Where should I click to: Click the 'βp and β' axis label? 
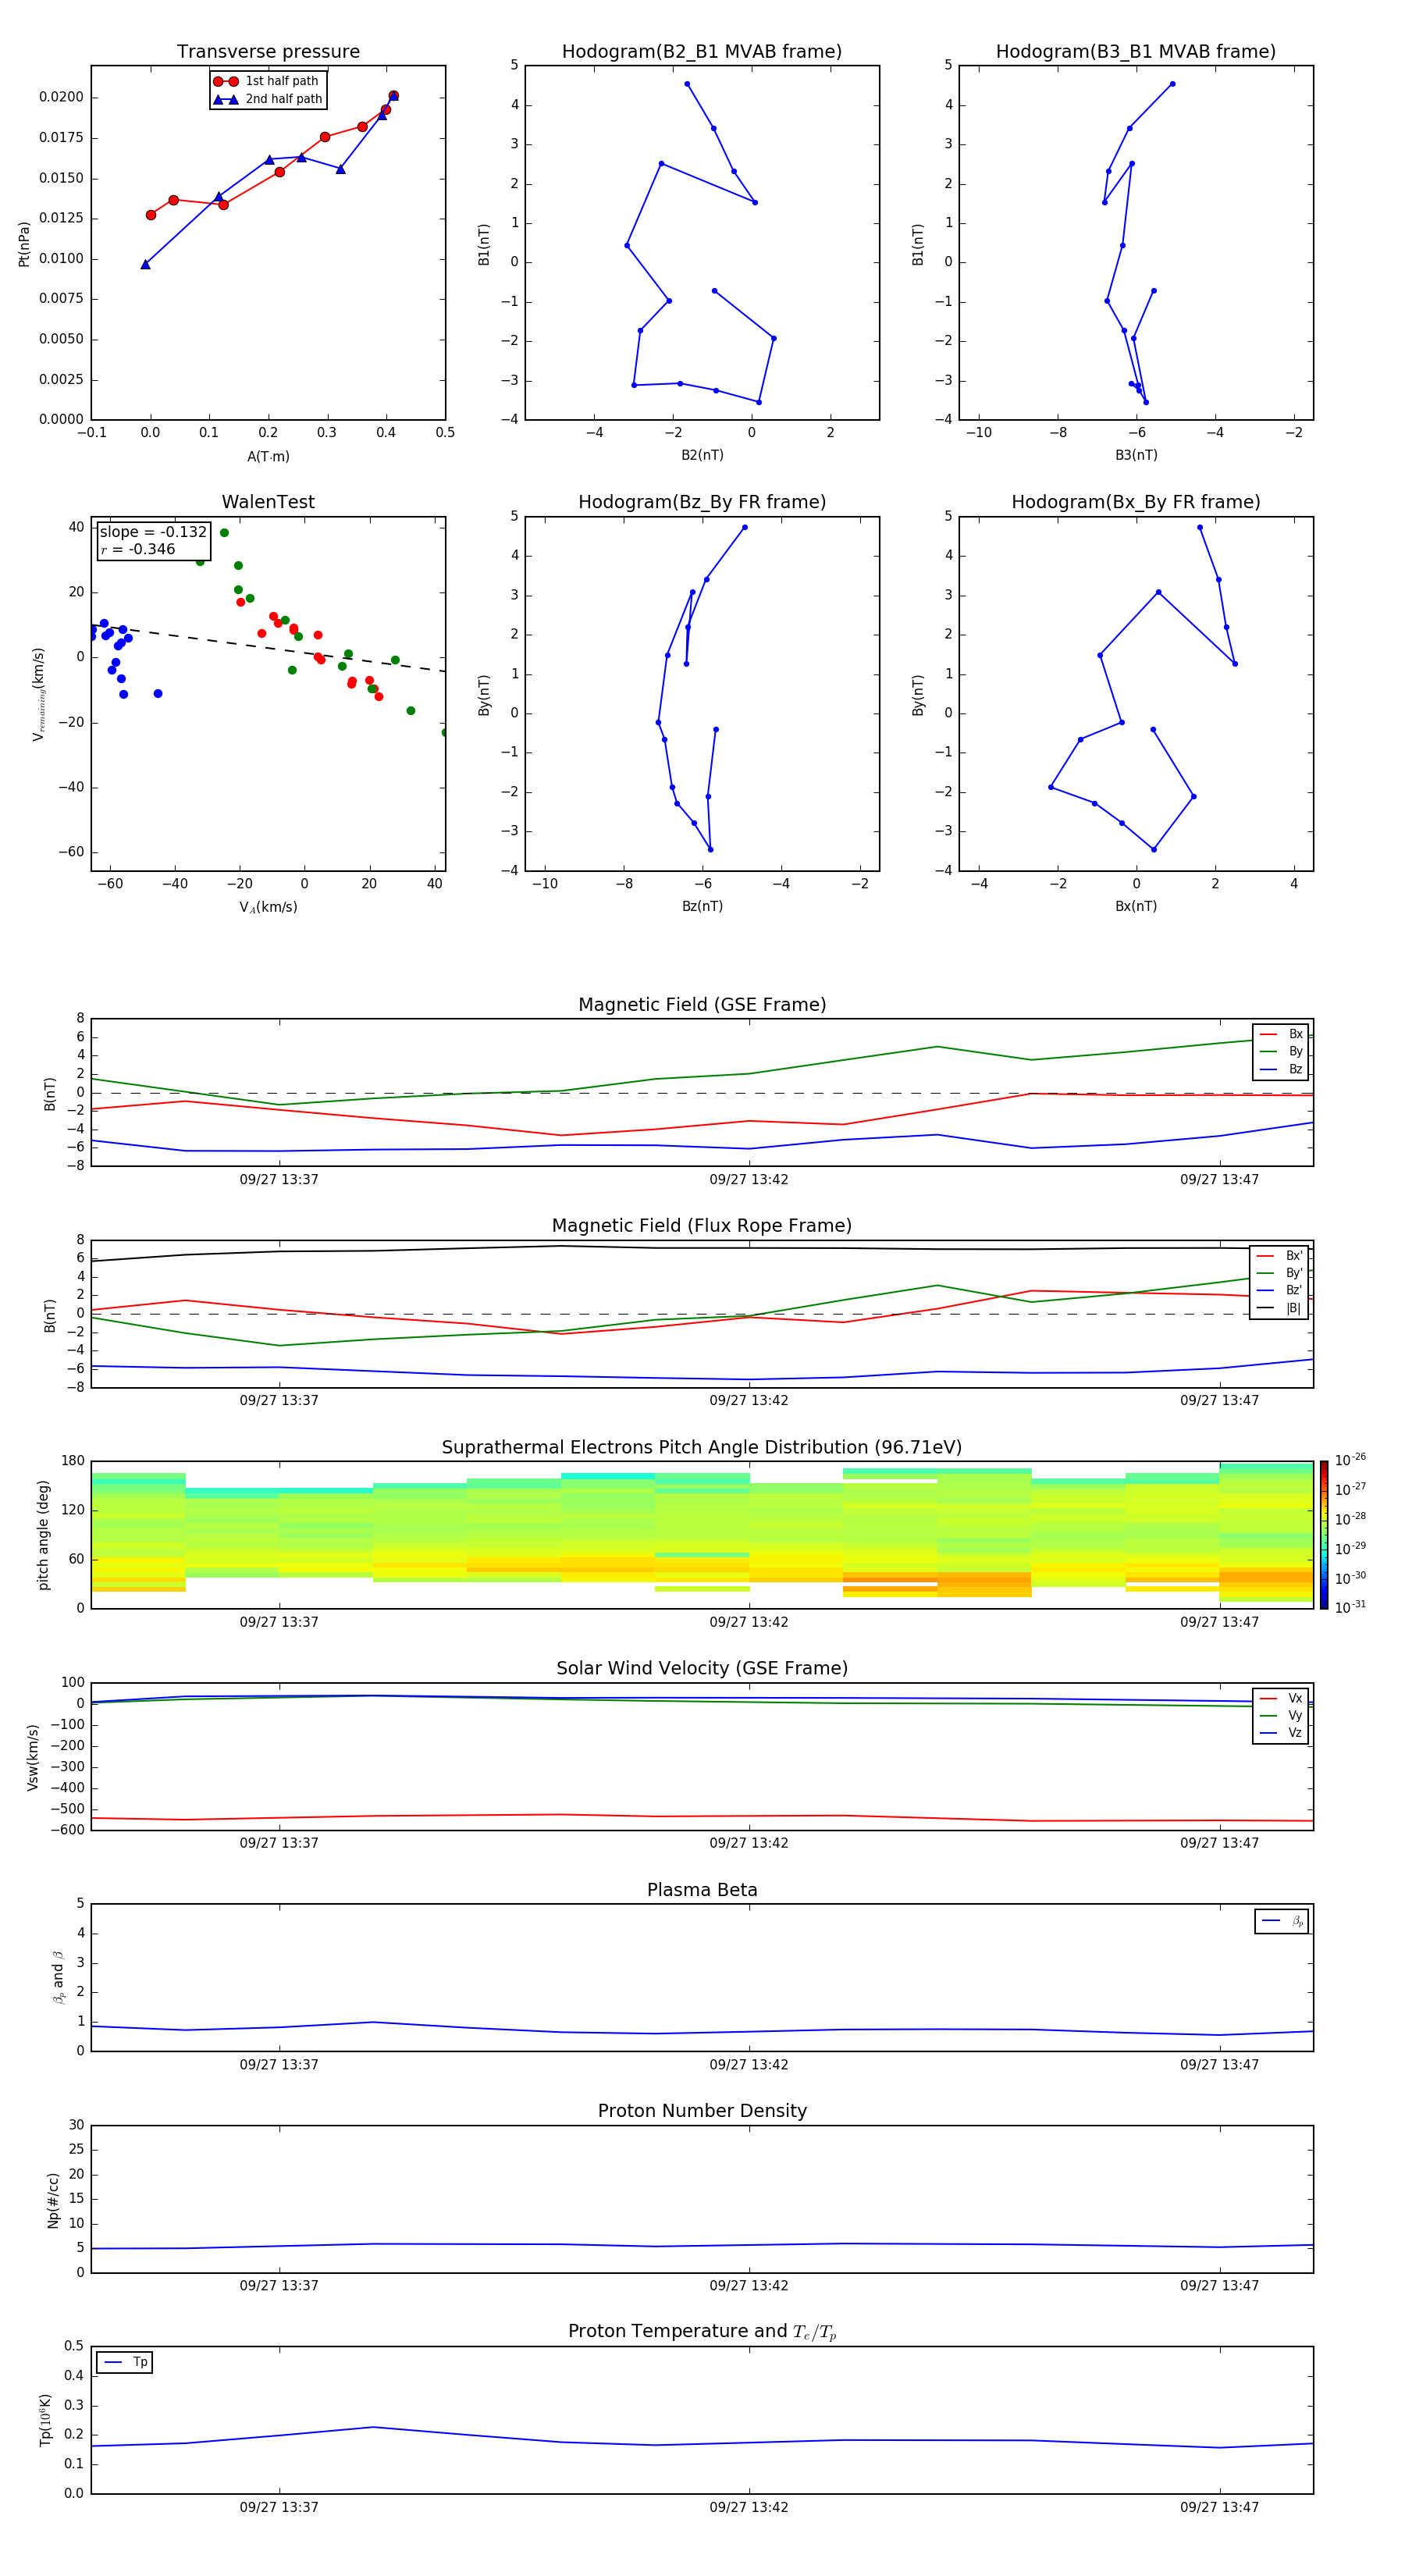58,1977
